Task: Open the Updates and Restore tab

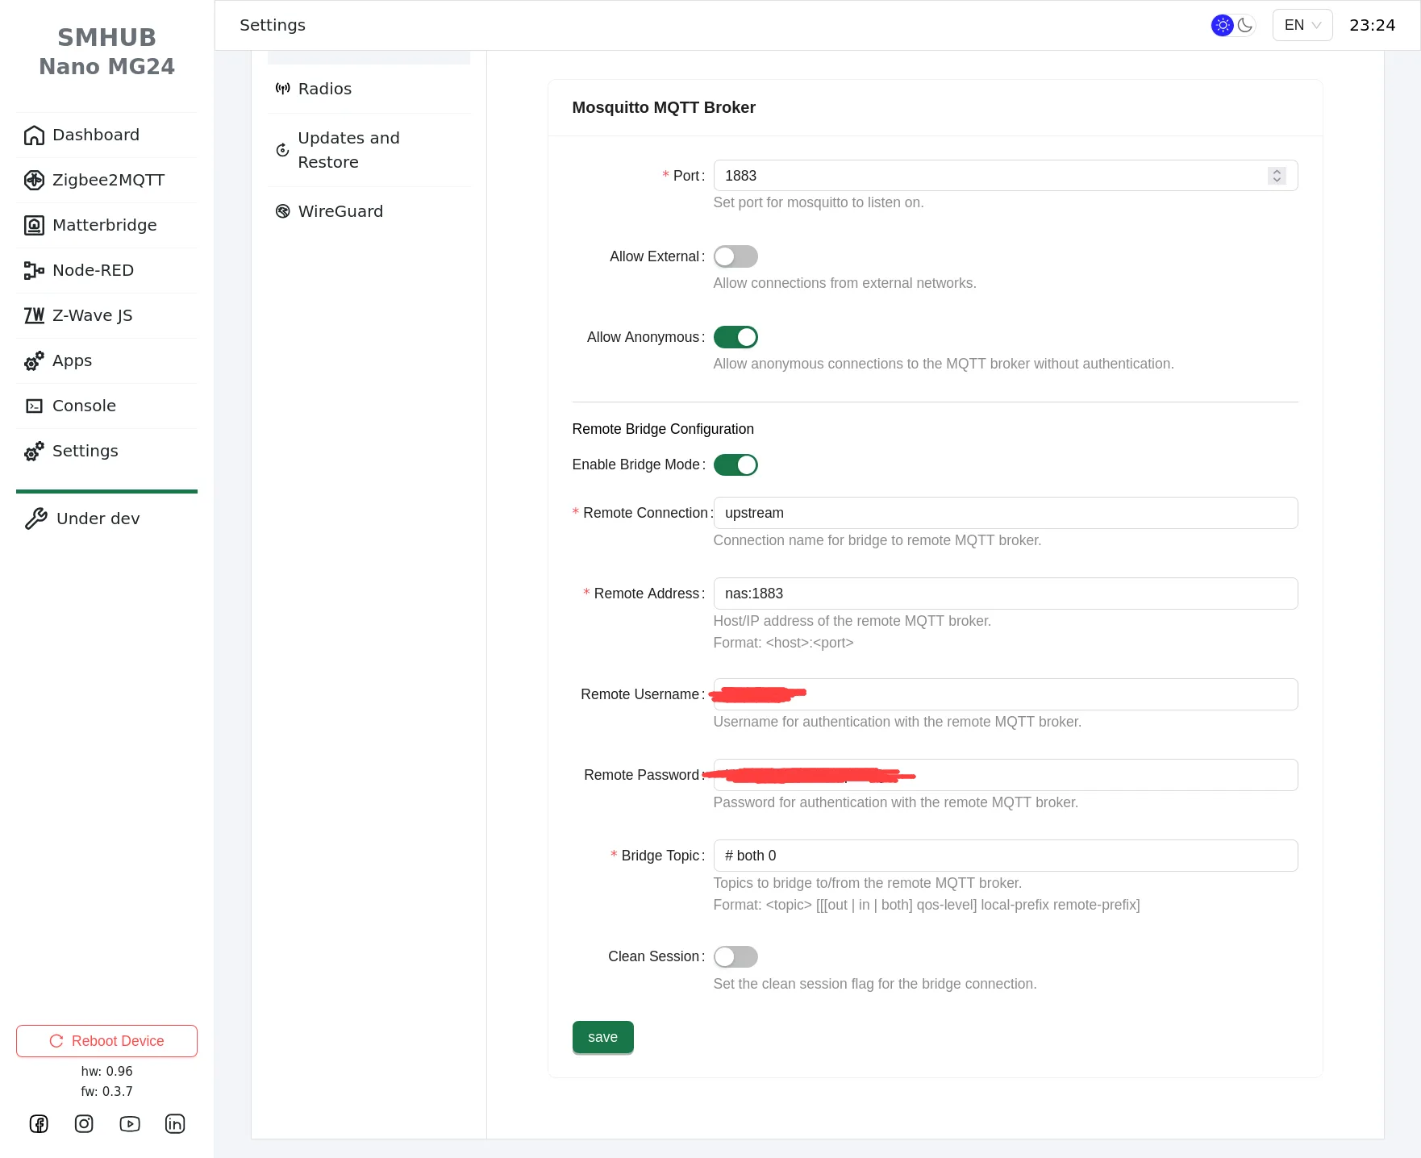Action: coord(348,150)
